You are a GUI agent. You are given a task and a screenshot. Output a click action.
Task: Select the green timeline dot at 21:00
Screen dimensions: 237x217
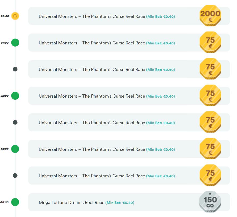point(15,43)
